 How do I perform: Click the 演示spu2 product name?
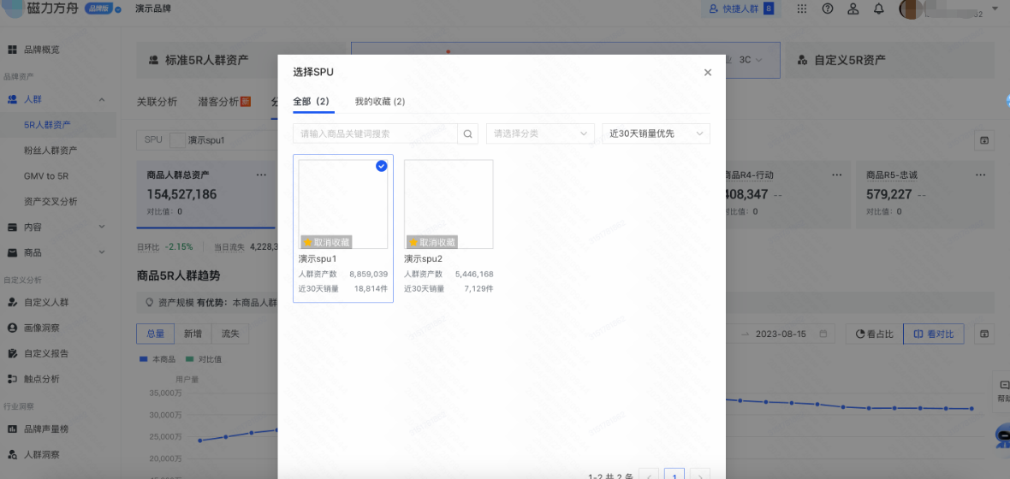click(x=423, y=259)
